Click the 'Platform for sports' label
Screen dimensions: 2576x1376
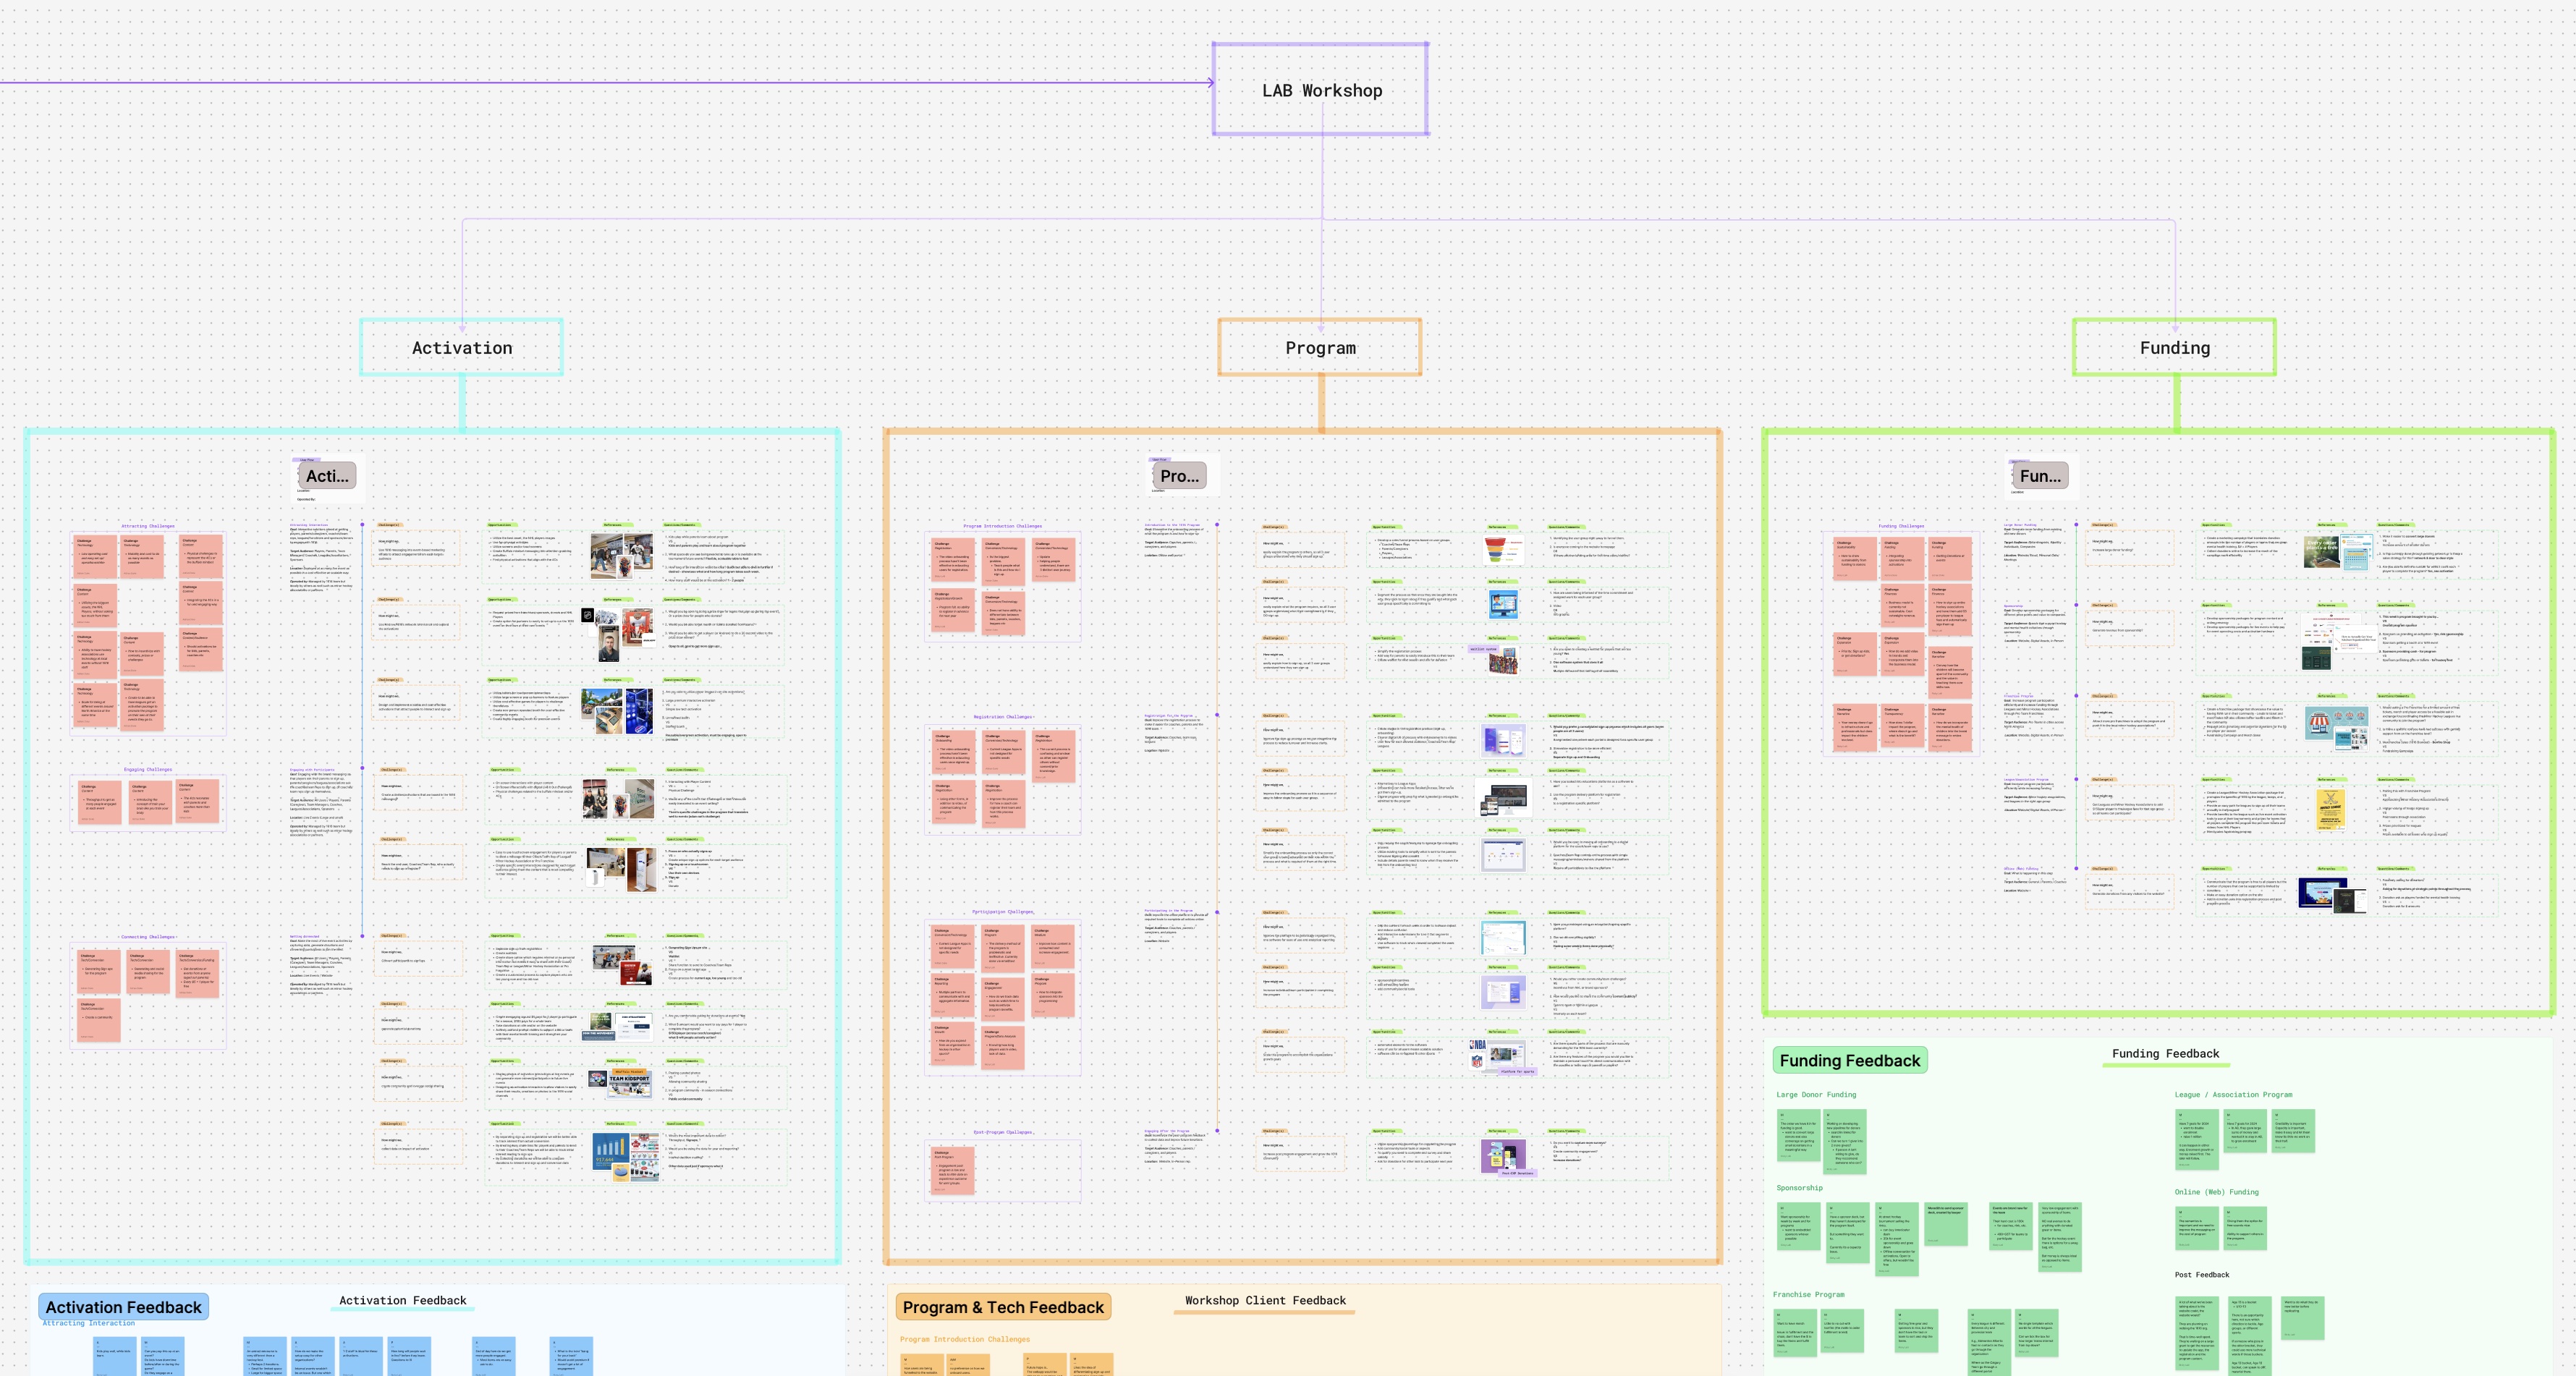[1517, 1071]
